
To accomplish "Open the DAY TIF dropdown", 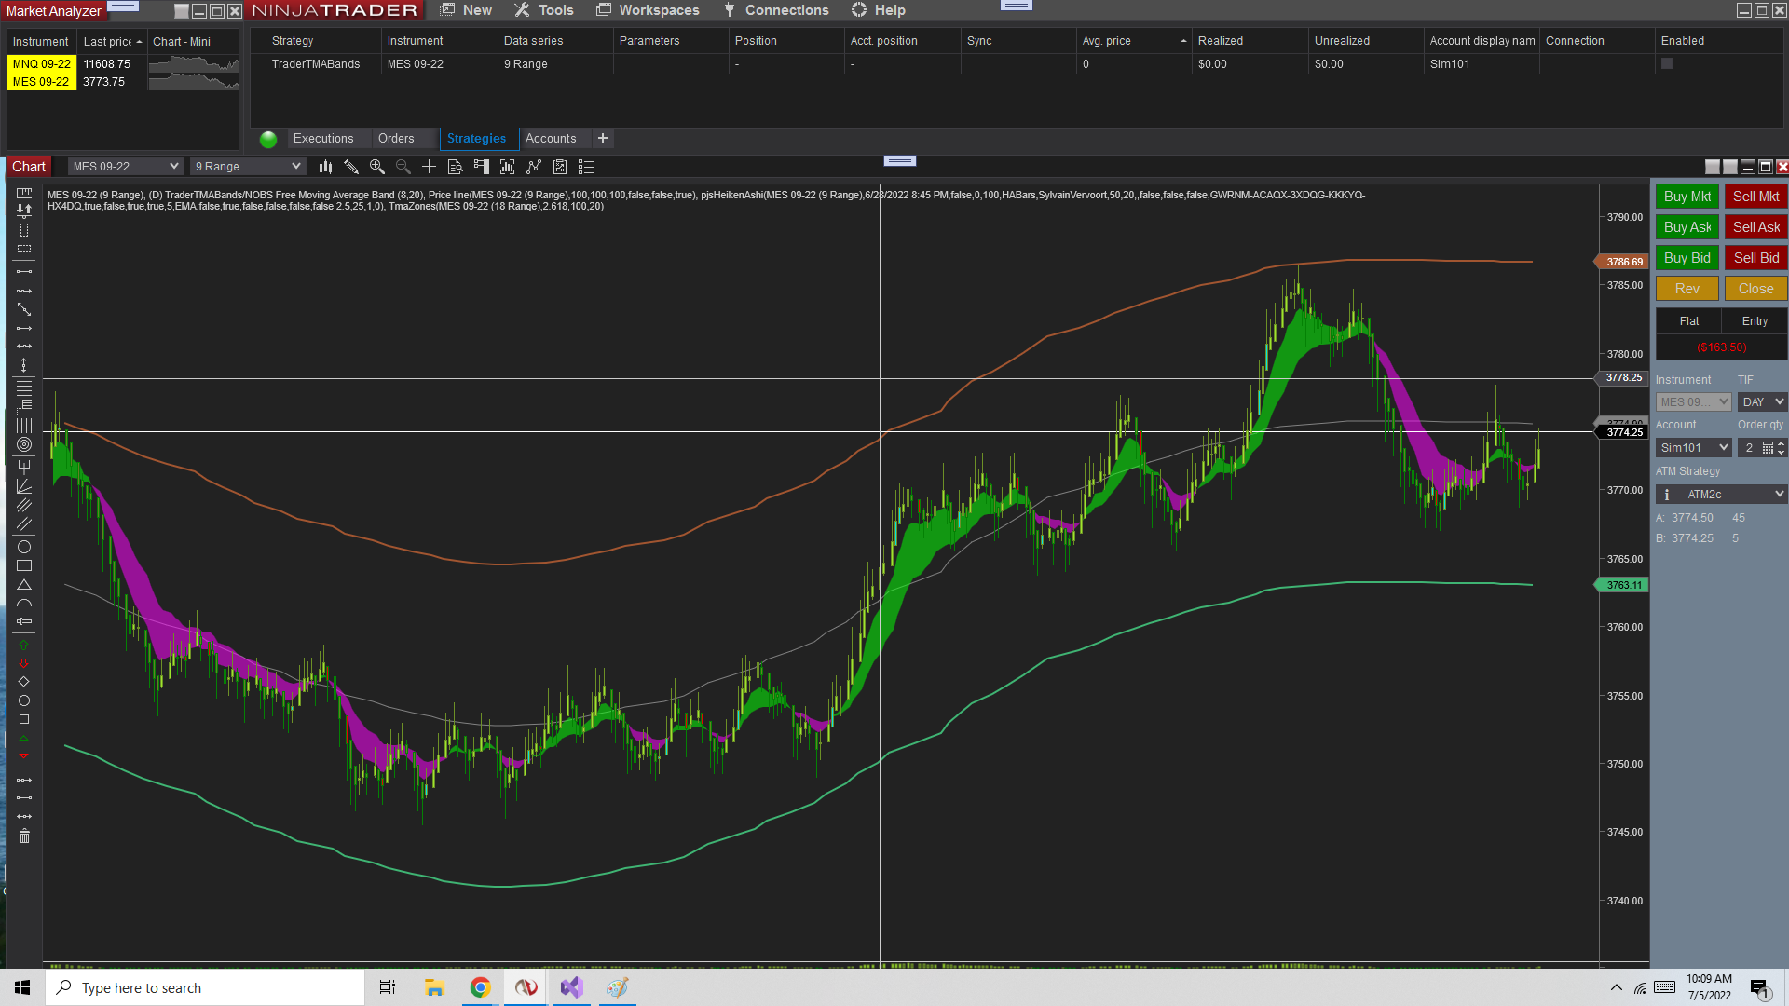I will click(1763, 402).
